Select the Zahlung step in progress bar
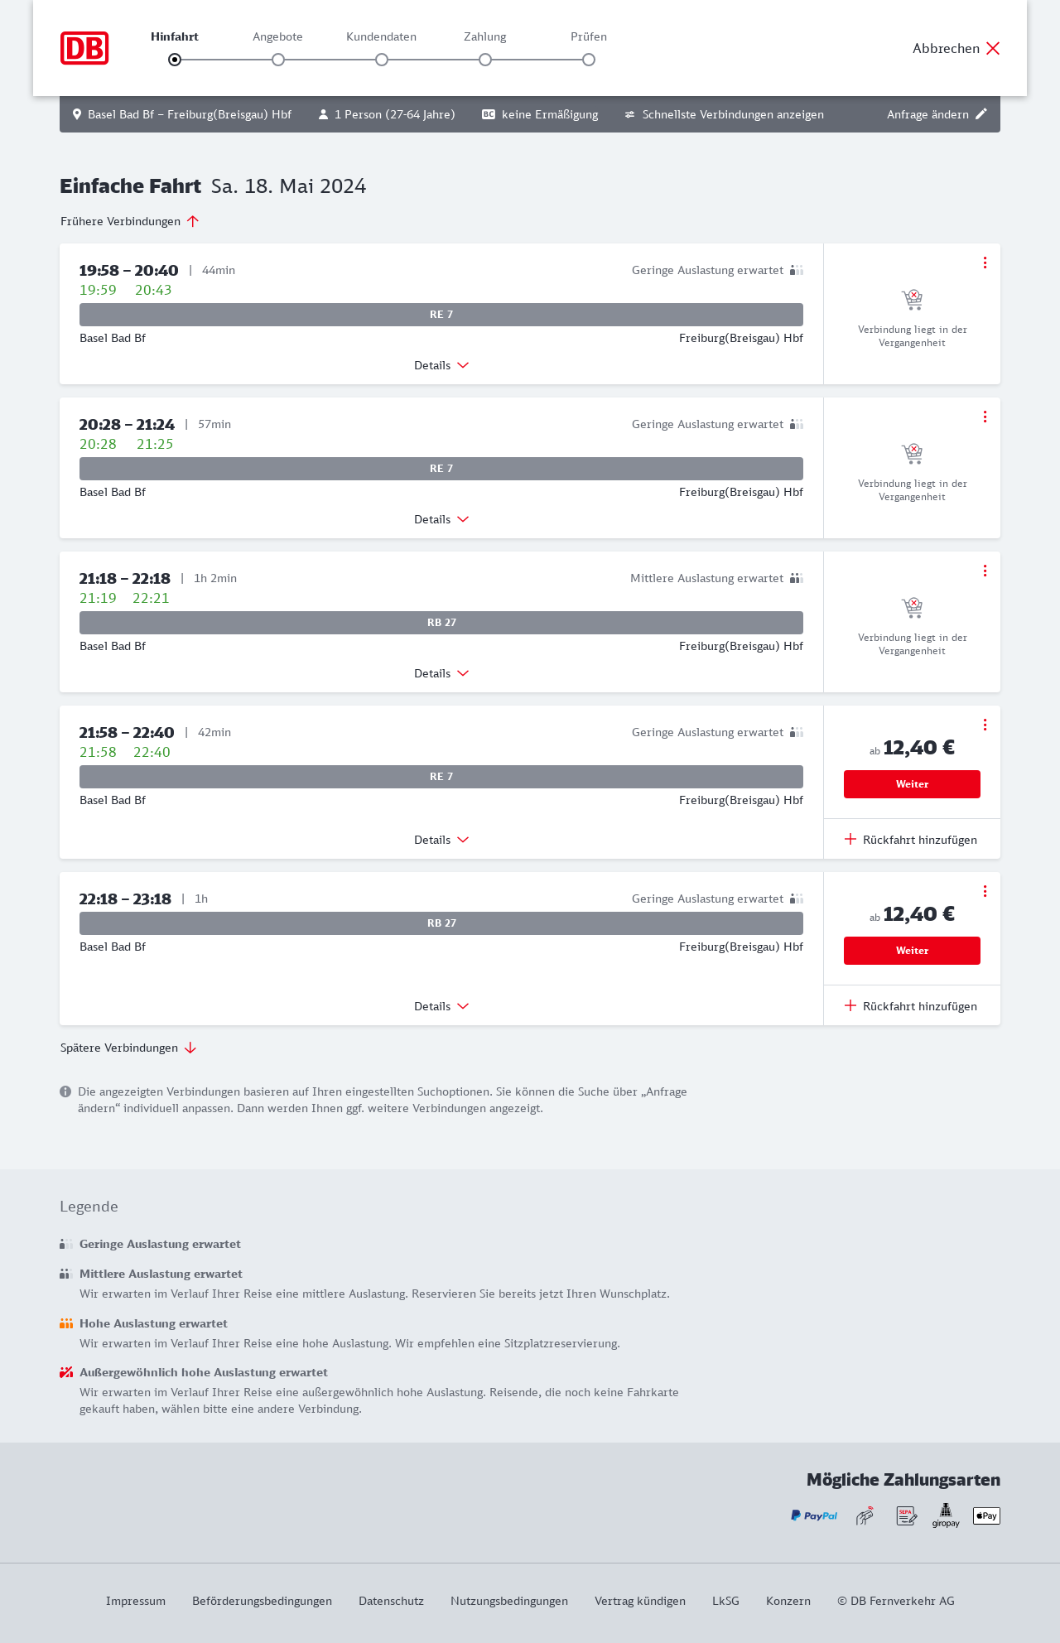 pos(485,60)
